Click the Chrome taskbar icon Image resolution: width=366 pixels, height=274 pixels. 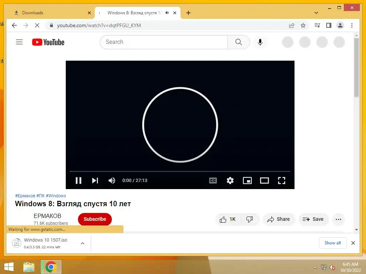point(51,267)
